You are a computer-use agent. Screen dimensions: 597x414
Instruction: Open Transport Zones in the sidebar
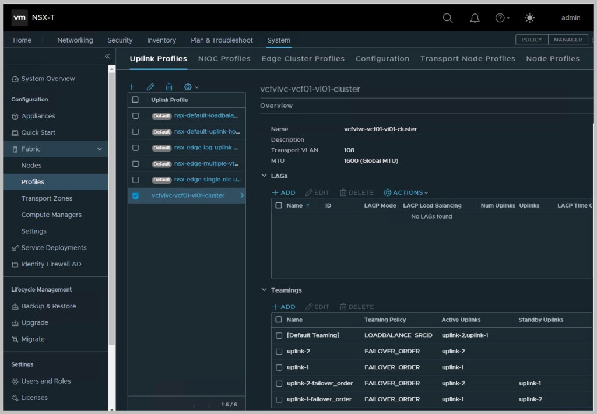coord(47,198)
